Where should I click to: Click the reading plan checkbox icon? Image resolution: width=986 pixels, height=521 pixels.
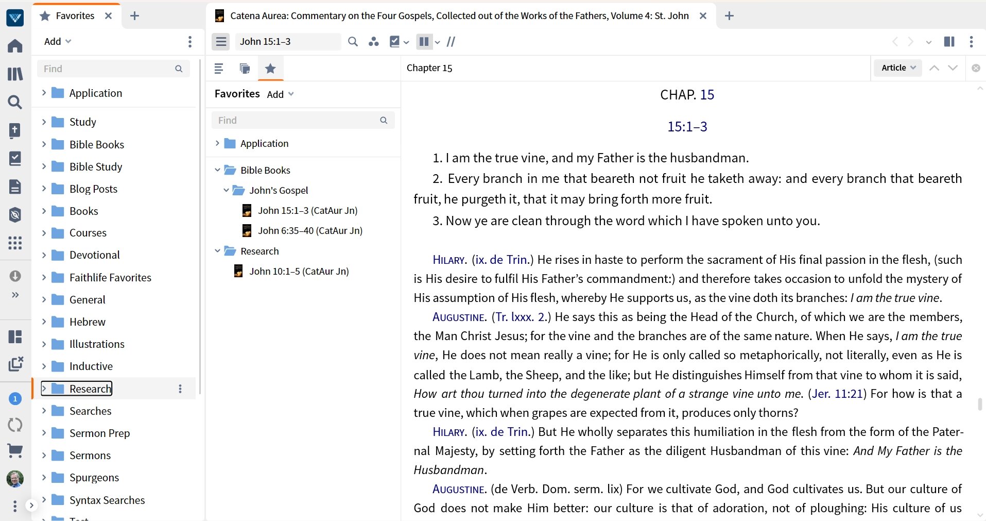[x=395, y=42]
